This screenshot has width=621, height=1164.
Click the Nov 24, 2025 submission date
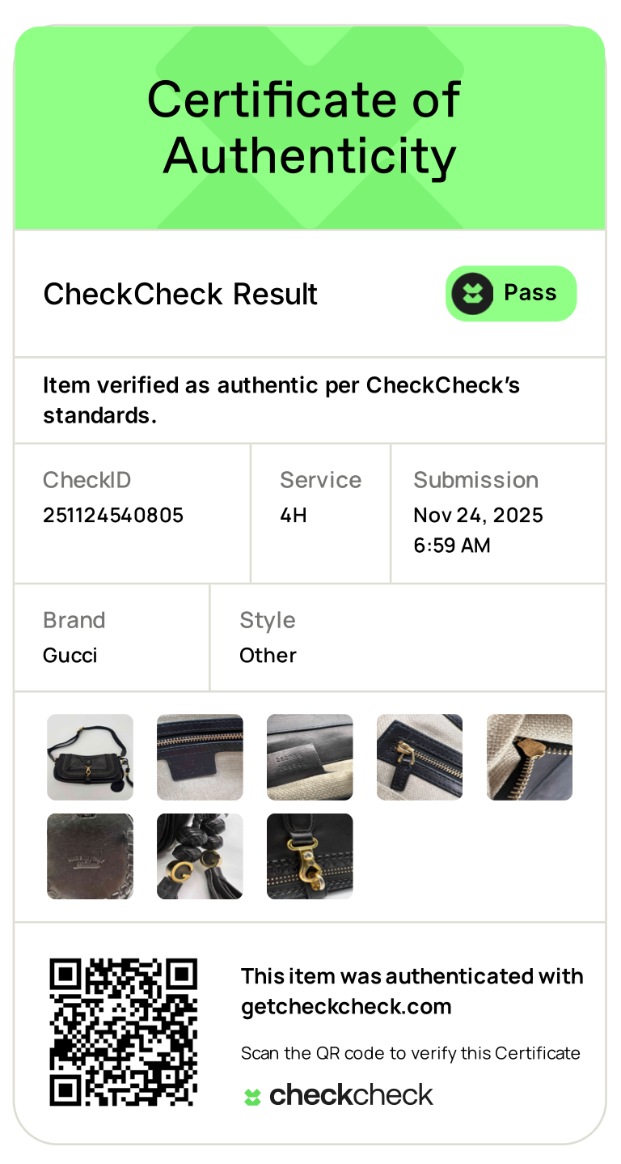pyautogui.click(x=478, y=516)
